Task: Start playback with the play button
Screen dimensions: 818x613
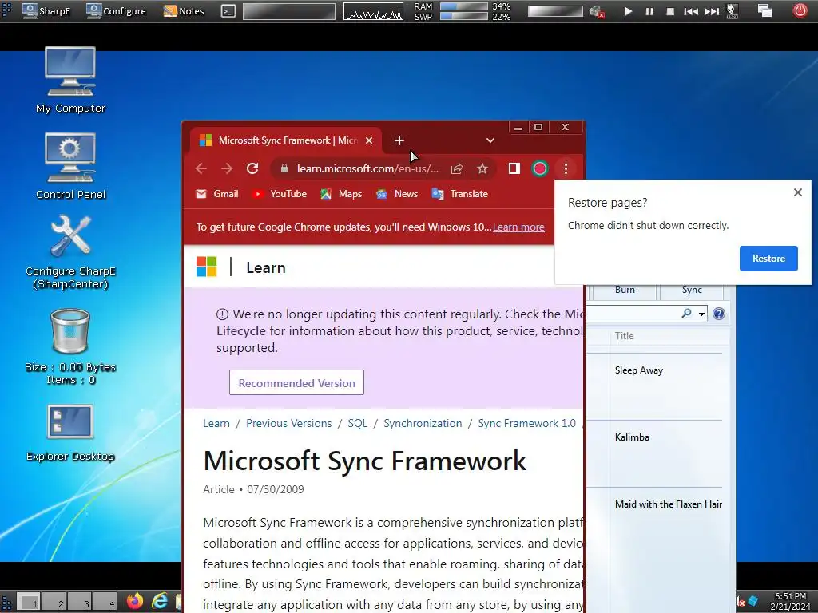Action: click(x=628, y=11)
